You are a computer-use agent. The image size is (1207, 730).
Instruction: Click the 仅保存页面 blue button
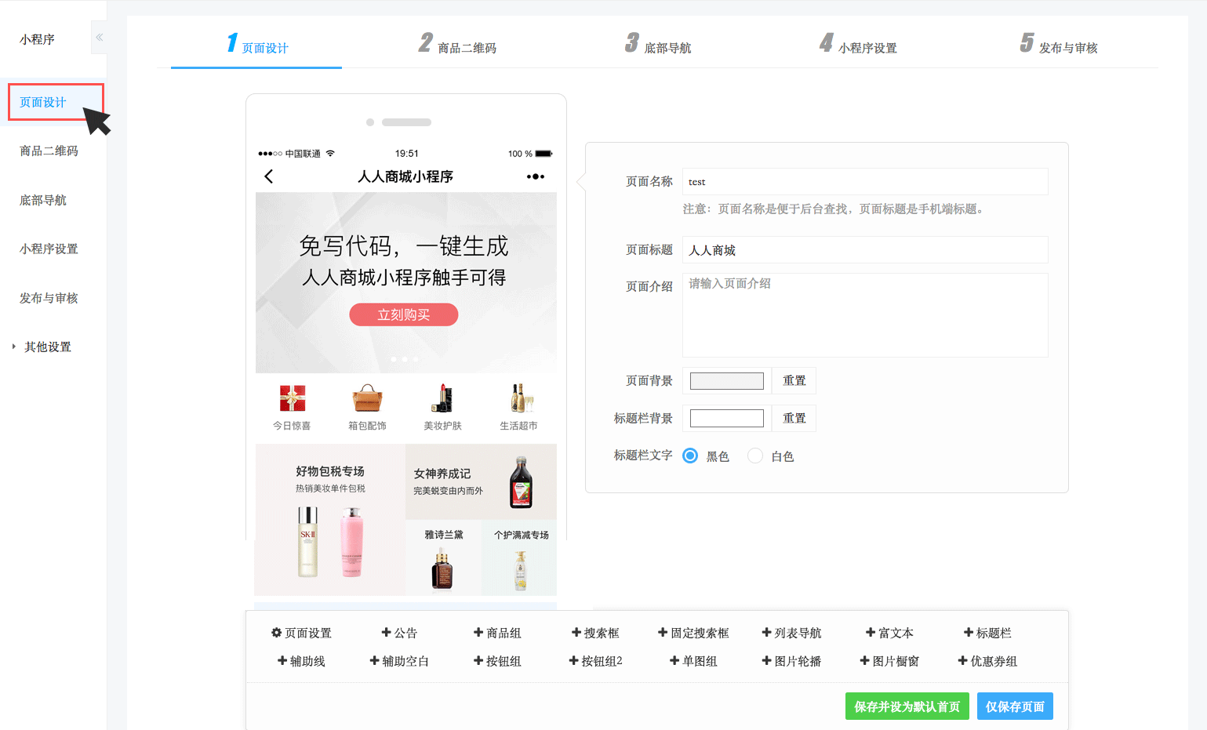1015,706
